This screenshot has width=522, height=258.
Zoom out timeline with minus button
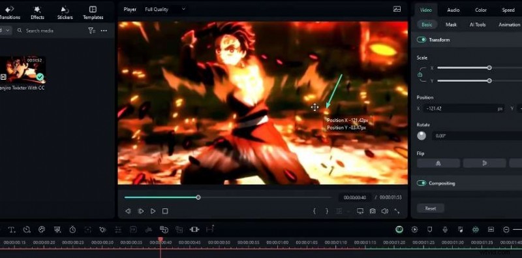[506, 229]
